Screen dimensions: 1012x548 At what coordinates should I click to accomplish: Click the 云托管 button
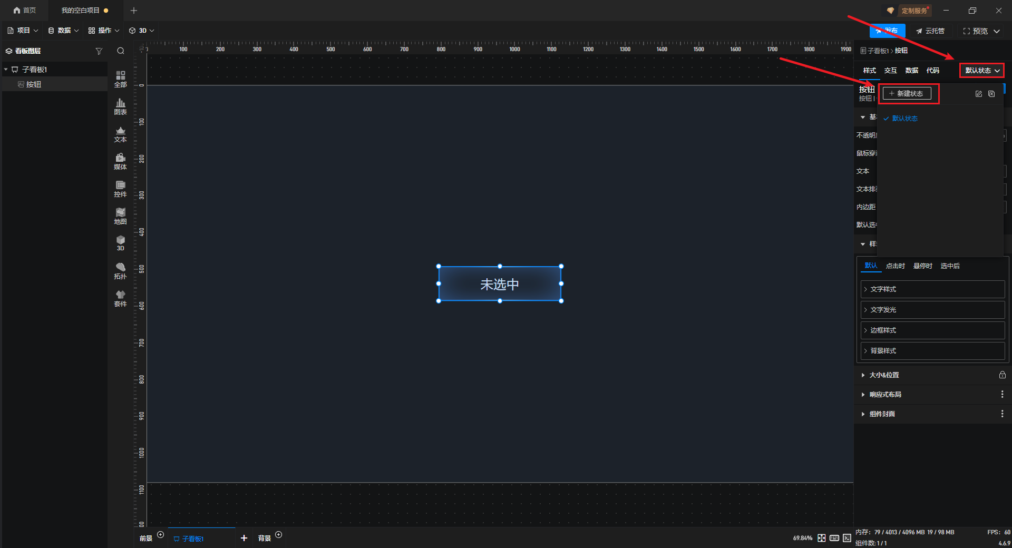(930, 31)
